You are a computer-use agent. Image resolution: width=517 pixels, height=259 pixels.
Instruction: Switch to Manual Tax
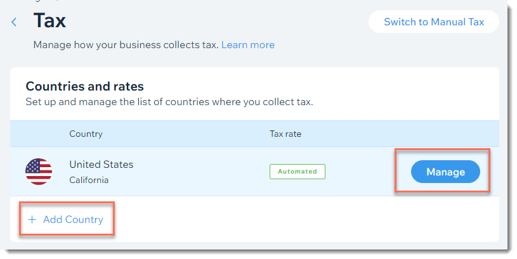coord(433,22)
